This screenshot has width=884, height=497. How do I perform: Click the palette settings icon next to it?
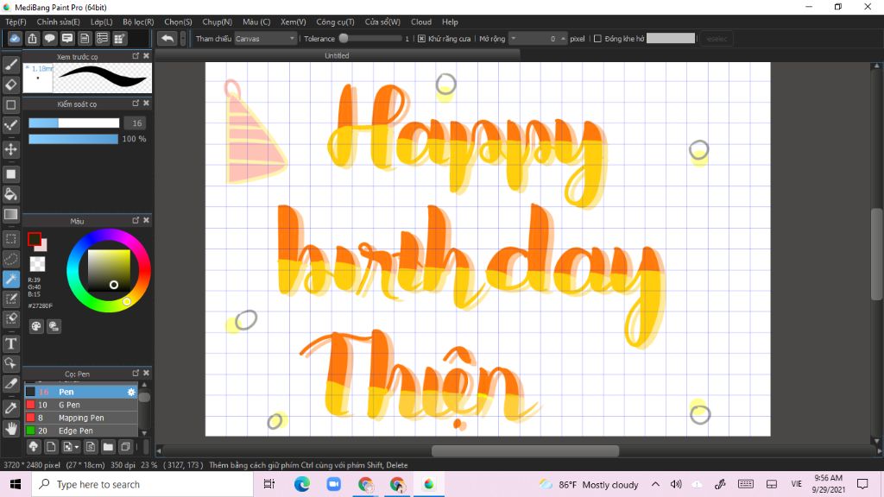(x=54, y=326)
